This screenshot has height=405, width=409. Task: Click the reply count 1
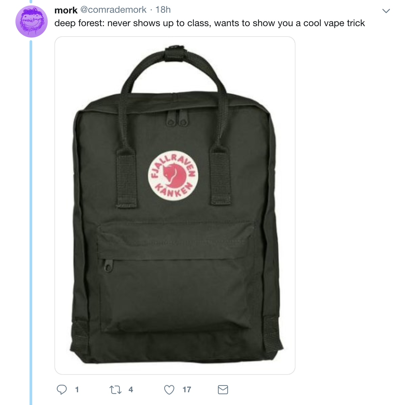point(77,390)
